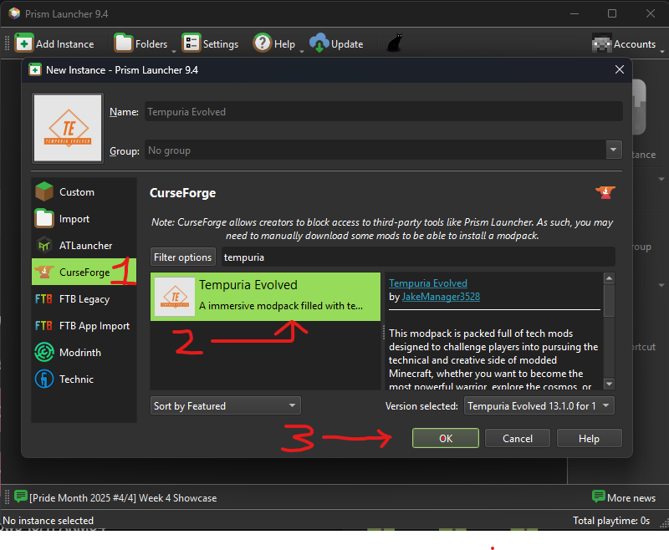Click the description scrollbar thumb
This screenshot has height=550, width=669.
click(x=610, y=301)
